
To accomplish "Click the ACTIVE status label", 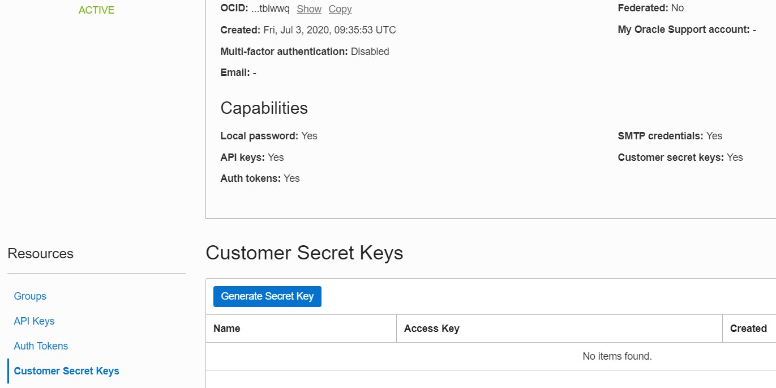I will 96,10.
